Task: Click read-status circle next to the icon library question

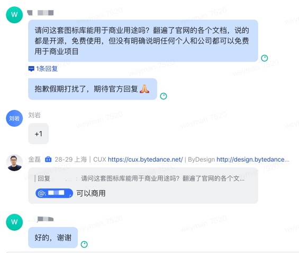Action: point(265,58)
